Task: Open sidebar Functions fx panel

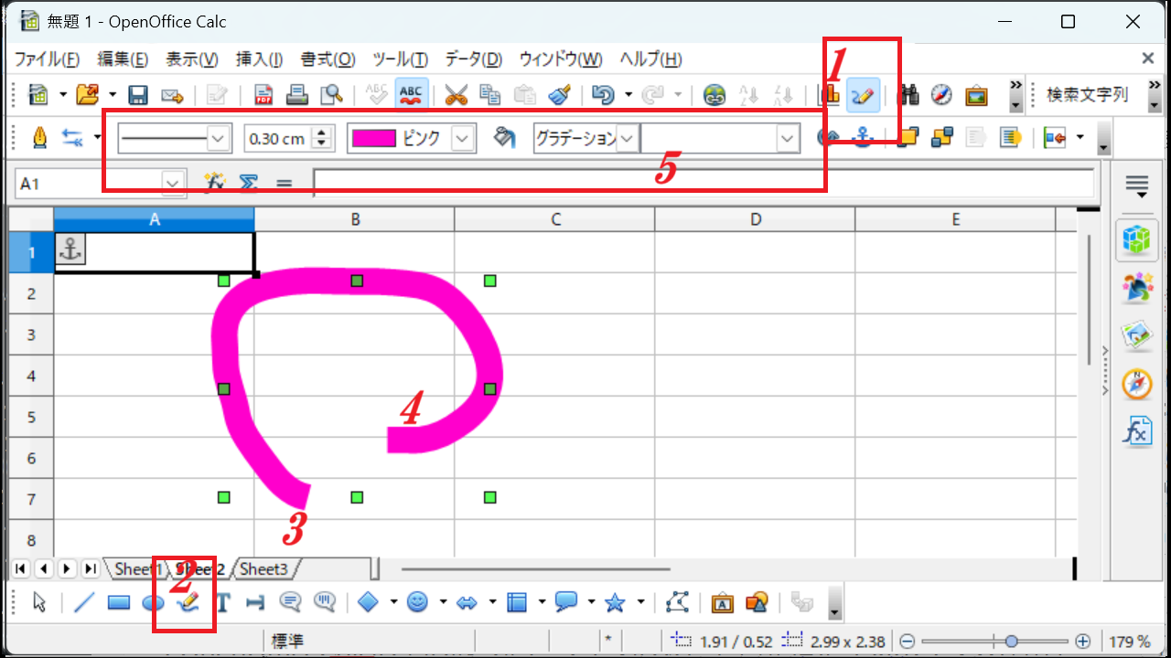Action: 1137,430
